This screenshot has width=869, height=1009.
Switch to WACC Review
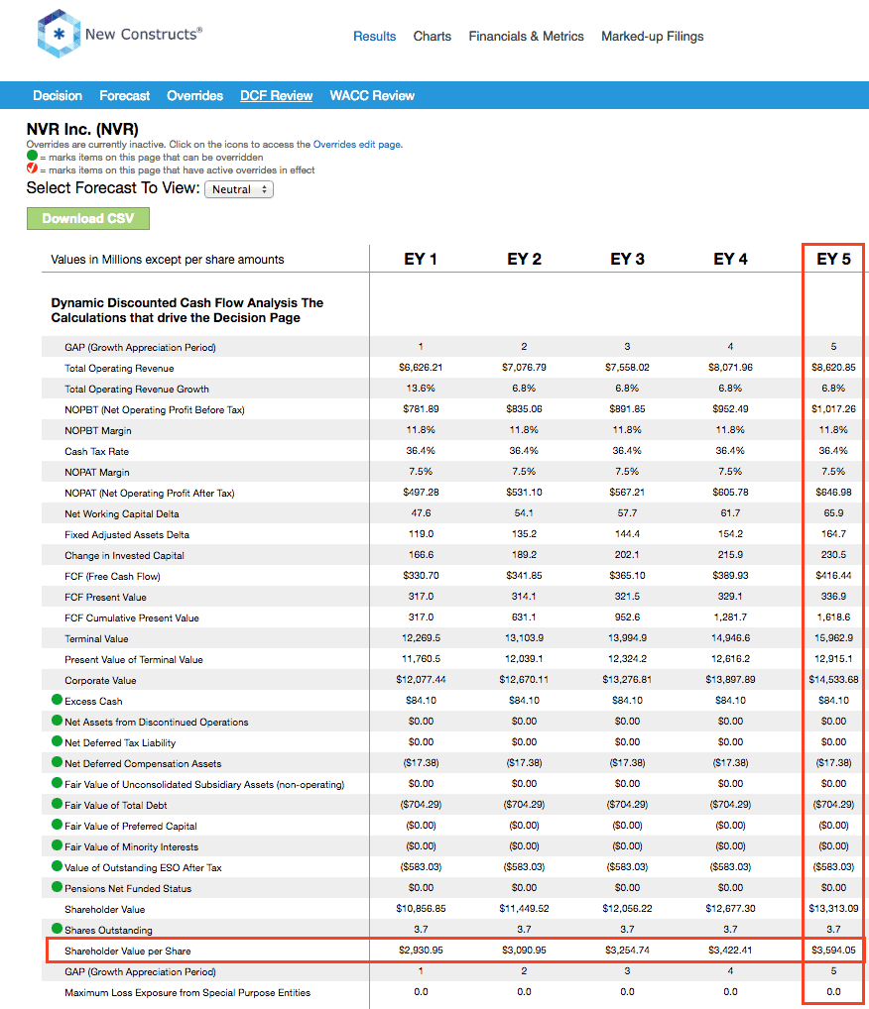click(372, 96)
